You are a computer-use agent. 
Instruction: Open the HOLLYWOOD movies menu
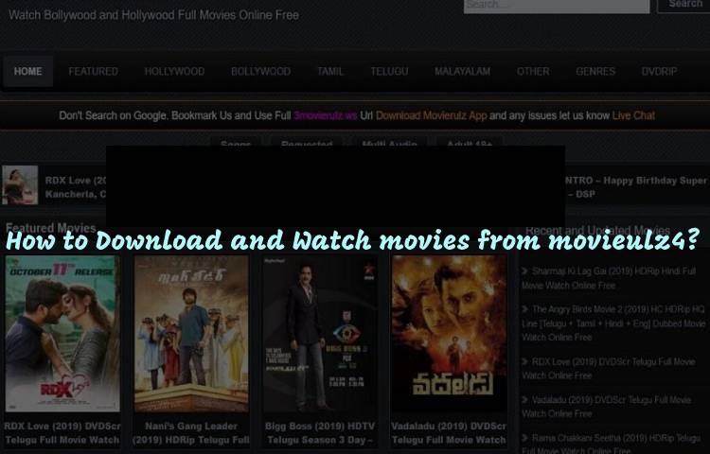[x=174, y=72]
